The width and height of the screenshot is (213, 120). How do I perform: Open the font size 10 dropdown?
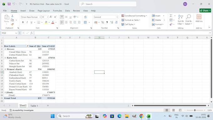point(47,17)
